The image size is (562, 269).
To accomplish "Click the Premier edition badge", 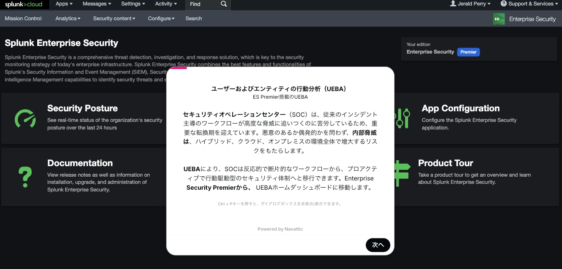I will [x=469, y=52].
